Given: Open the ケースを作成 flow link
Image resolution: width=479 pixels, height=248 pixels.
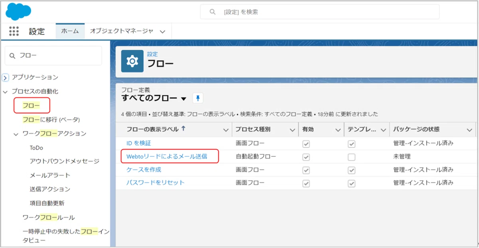Looking at the screenshot, I should (144, 170).
